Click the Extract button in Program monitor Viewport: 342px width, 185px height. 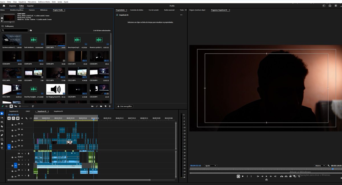click(286, 176)
